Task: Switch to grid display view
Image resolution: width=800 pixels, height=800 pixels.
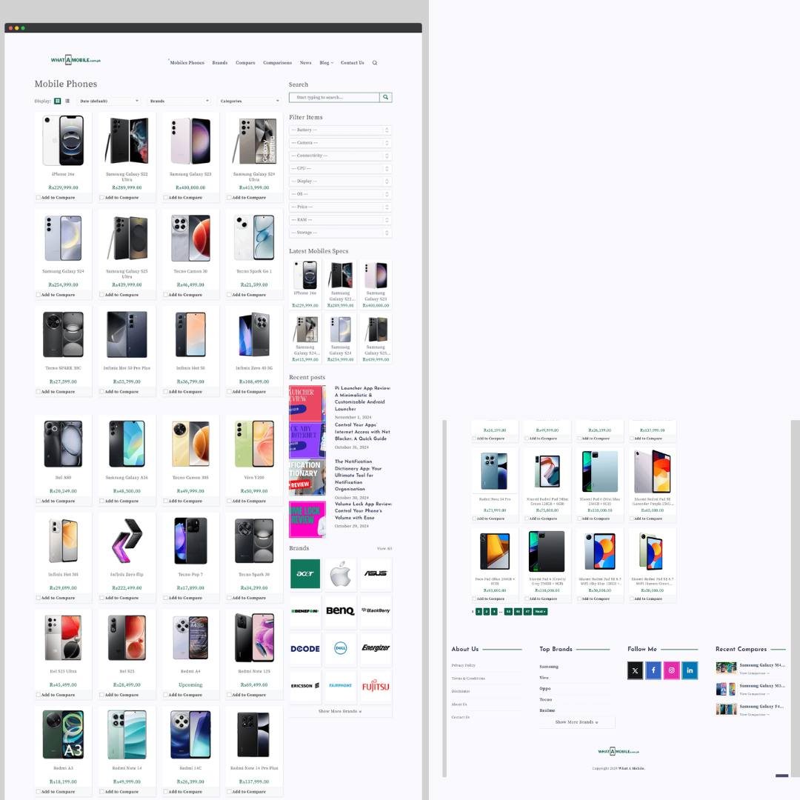Action: 58,101
